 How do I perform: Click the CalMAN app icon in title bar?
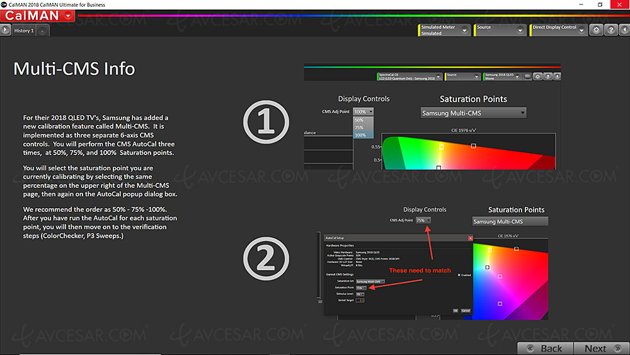4,4
